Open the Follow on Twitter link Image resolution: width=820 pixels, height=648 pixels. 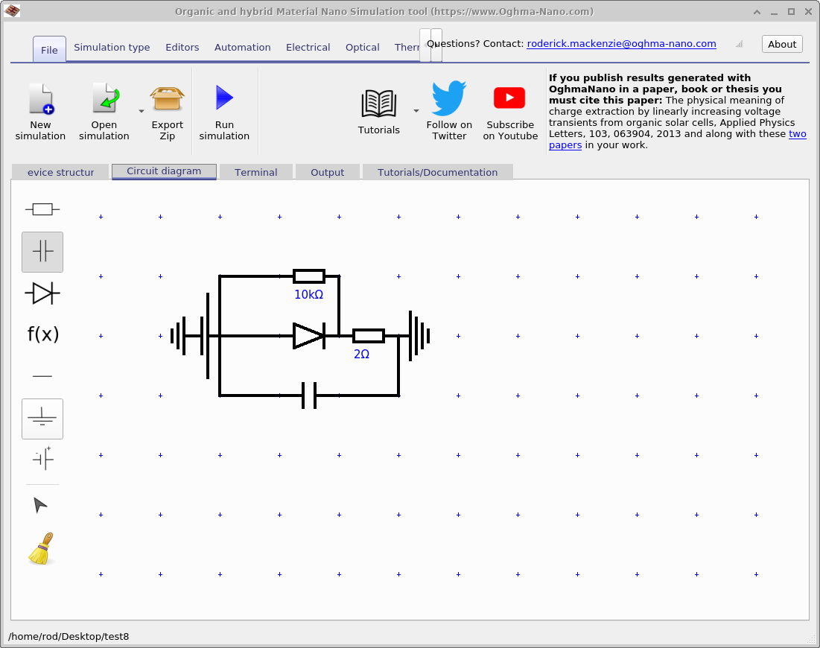point(449,108)
